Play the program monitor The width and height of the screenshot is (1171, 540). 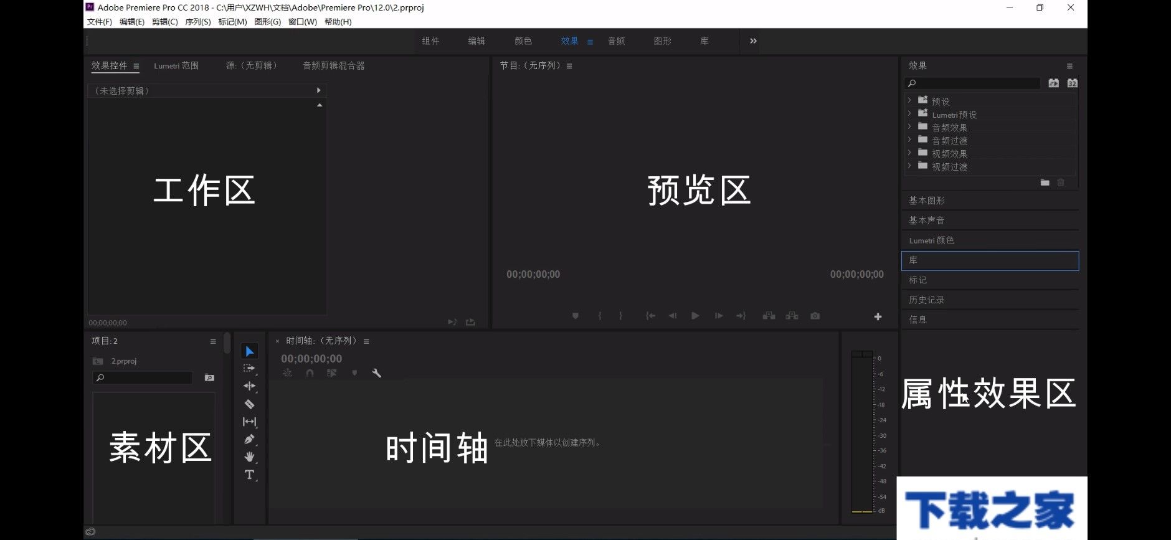(x=695, y=316)
